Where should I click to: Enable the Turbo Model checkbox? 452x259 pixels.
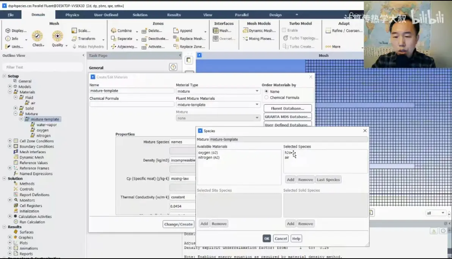pos(284,30)
